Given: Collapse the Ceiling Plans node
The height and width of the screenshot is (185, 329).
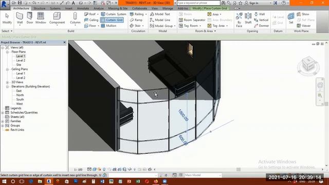Looking at the screenshot, I should [x=7, y=69].
